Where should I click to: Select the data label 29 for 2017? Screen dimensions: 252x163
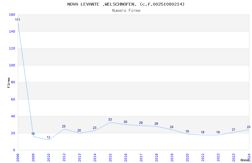point(141,123)
